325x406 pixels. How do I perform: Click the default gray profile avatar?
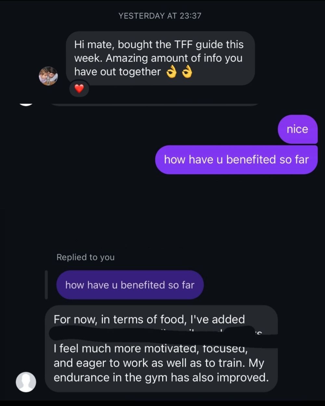26,382
